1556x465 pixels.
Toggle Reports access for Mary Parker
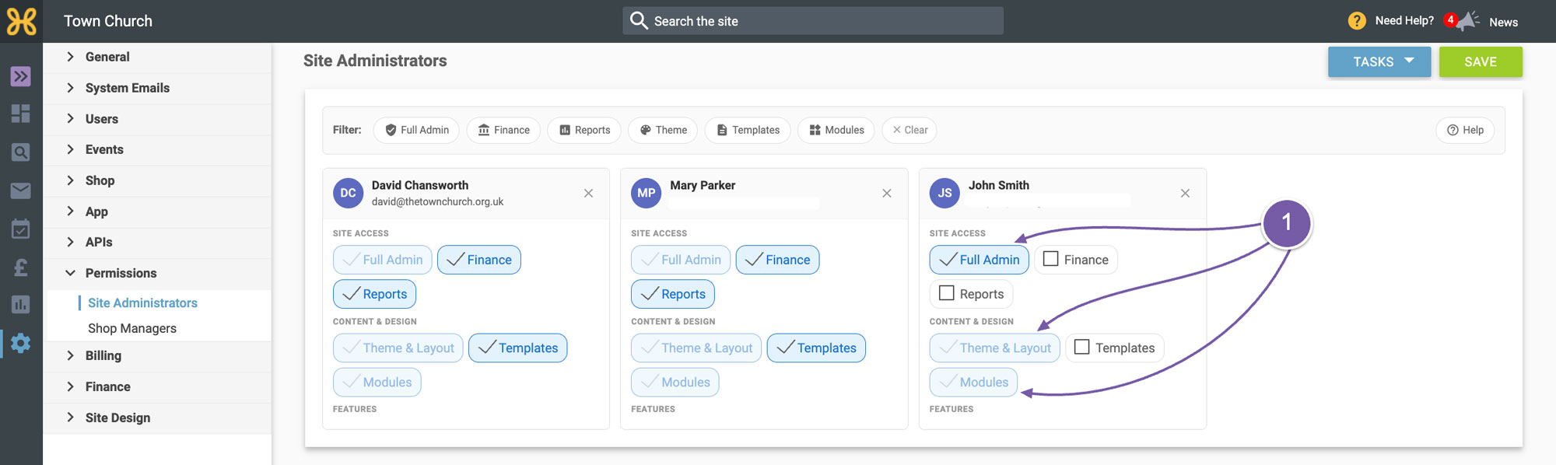[673, 294]
